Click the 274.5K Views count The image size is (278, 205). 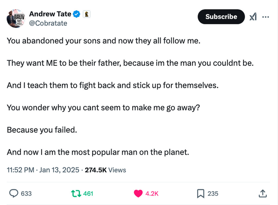pyautogui.click(x=105, y=170)
